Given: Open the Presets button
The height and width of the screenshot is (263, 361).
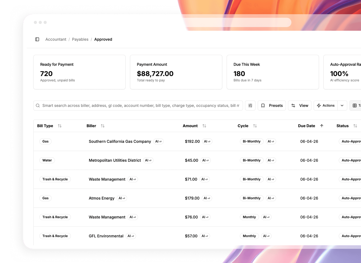Looking at the screenshot, I should pyautogui.click(x=272, y=105).
